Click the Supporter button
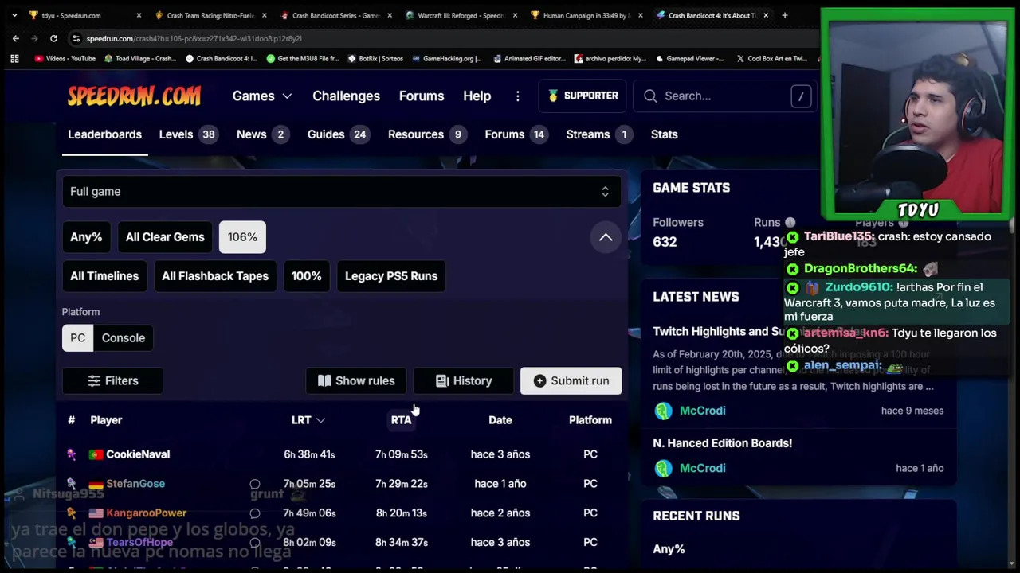 [x=583, y=95]
